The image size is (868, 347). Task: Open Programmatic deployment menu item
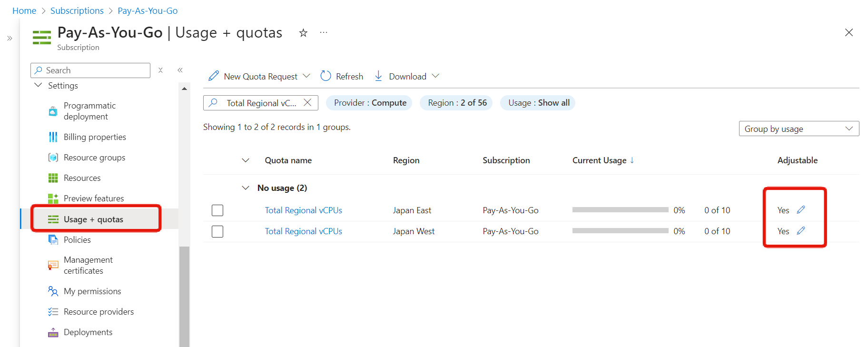pos(89,111)
